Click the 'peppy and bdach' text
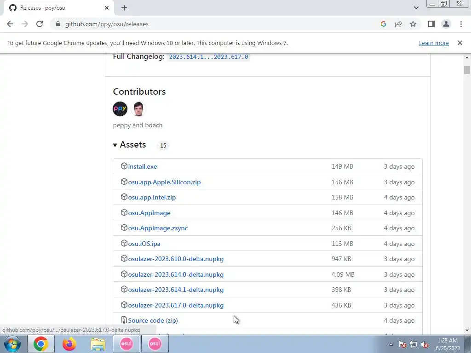 pos(138,125)
